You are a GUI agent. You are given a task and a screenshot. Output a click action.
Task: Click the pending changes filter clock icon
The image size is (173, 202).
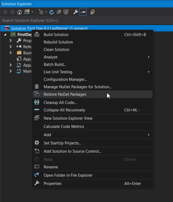(41, 12)
